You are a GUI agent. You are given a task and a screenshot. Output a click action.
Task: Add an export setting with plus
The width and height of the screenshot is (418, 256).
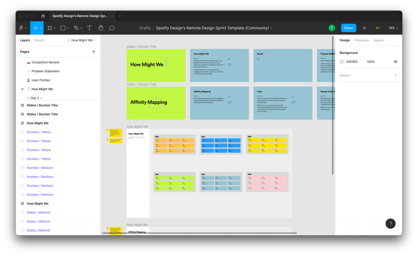(x=396, y=75)
